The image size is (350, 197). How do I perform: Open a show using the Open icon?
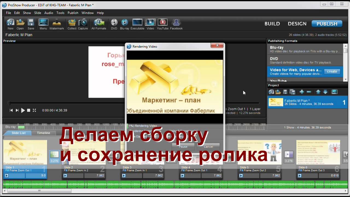click(x=20, y=24)
